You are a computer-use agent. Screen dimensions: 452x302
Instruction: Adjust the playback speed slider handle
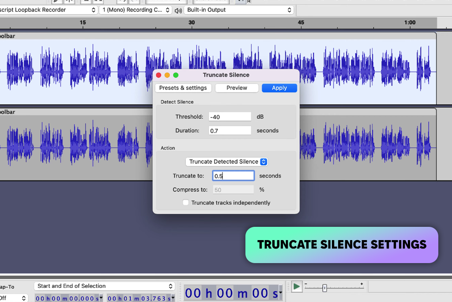pos(324,288)
